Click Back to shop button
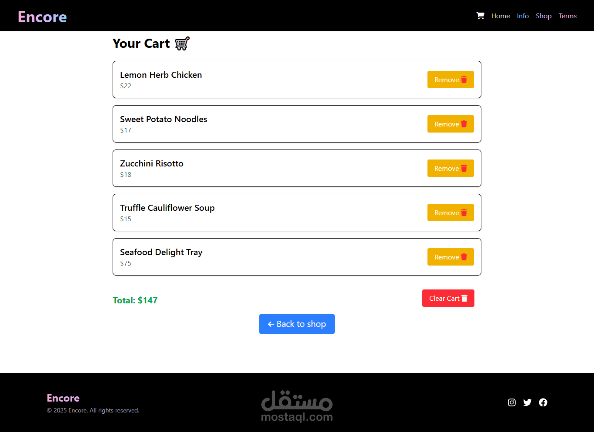Screen dimensions: 594x432 [x=297, y=324]
